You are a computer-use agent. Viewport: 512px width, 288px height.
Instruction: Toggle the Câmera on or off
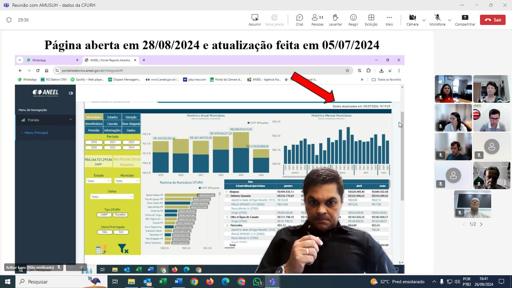[412, 20]
